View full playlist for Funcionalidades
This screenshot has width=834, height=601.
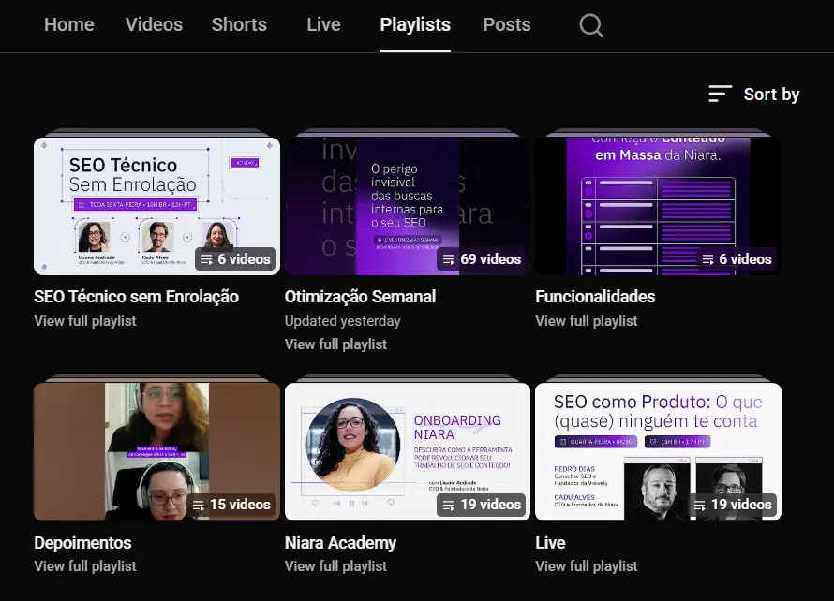[x=586, y=321]
